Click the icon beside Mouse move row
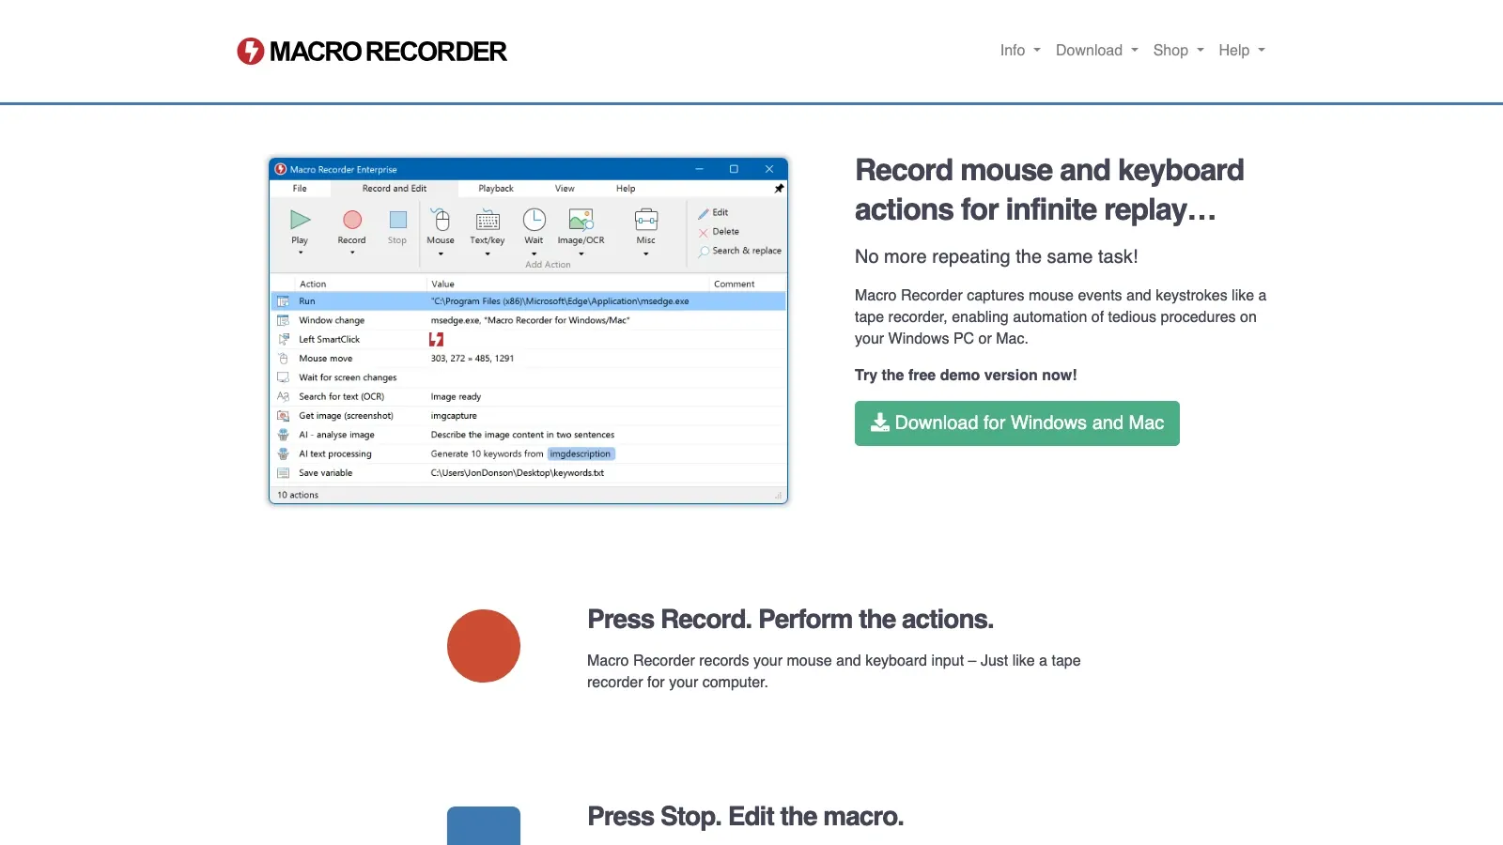This screenshot has width=1503, height=845. point(283,359)
